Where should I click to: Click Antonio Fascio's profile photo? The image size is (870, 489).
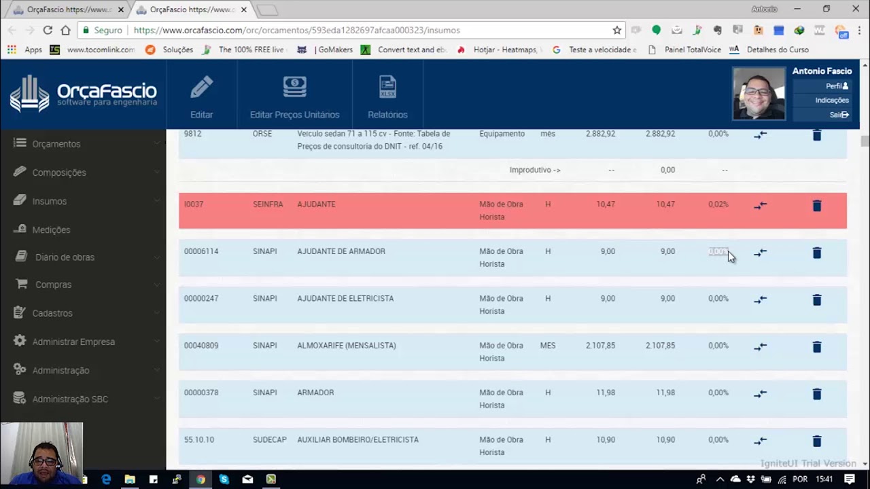[x=759, y=94]
